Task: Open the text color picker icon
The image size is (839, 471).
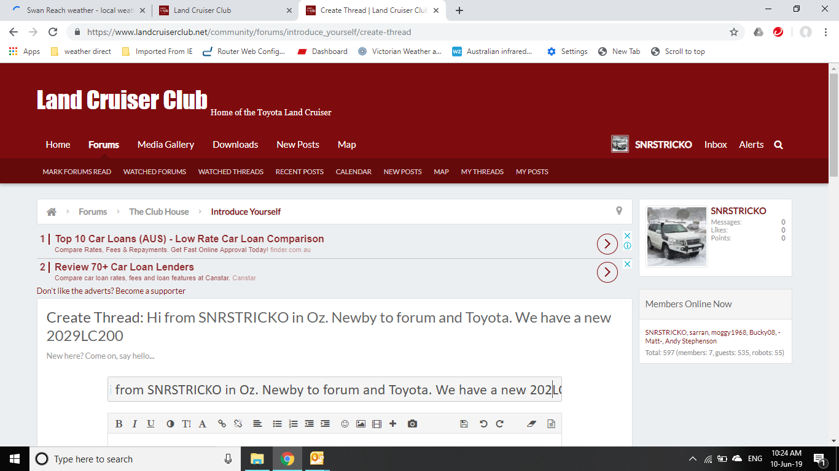Action: click(x=170, y=424)
